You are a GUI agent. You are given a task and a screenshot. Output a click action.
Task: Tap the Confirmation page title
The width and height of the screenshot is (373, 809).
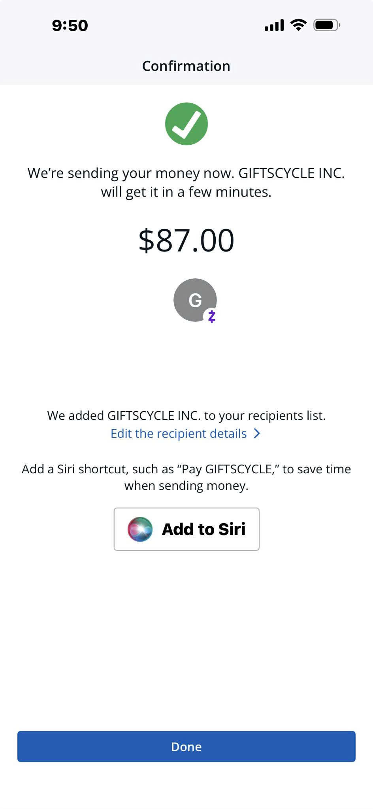[x=186, y=66]
